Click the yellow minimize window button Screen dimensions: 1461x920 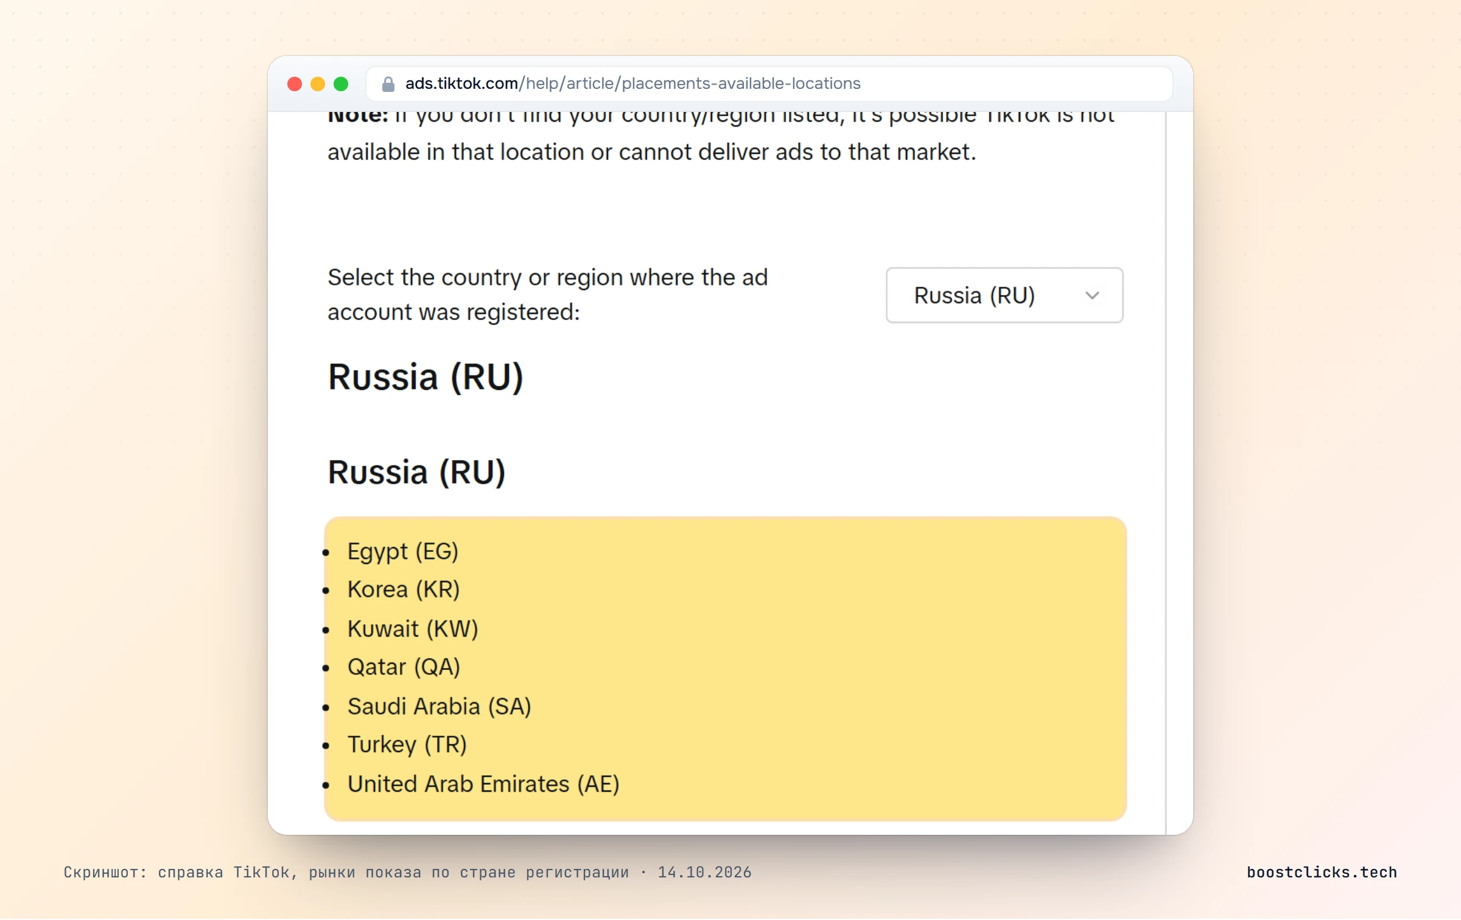318,84
